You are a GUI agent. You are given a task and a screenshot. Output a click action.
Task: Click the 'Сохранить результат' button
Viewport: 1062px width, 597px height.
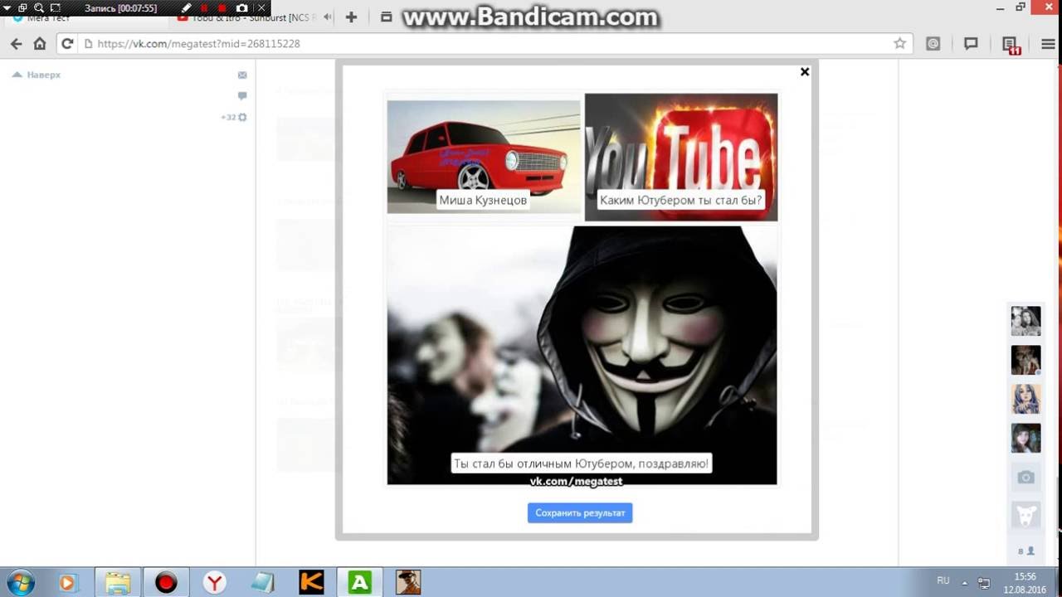(580, 513)
